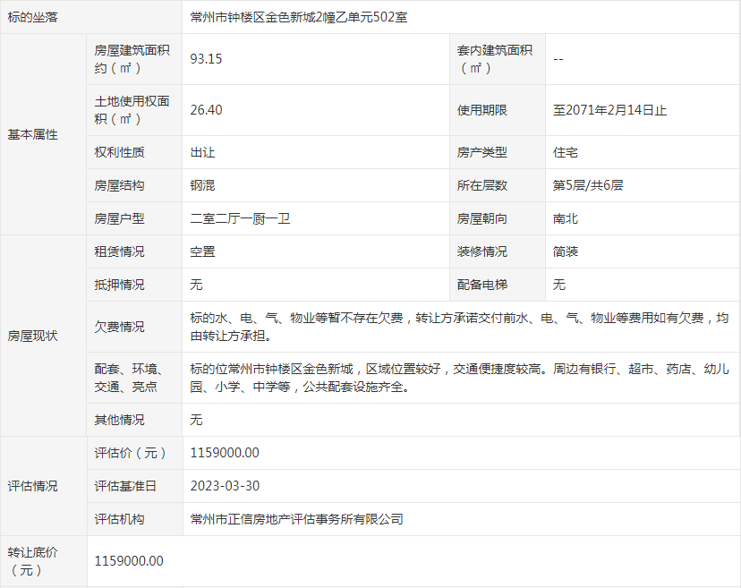Click the 房屋朝向 label

[x=482, y=218]
